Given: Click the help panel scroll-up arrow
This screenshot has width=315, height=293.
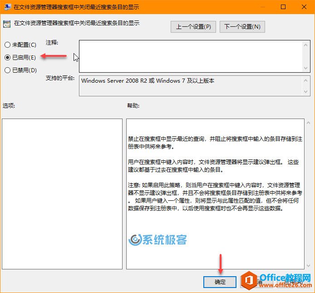Looking at the screenshot, I should 308,123.
